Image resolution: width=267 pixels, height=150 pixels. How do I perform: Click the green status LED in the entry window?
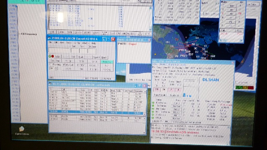click(50, 56)
